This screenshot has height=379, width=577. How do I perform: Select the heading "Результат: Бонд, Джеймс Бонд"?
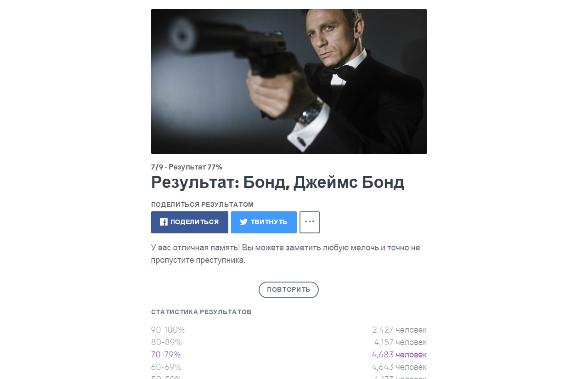coord(277,183)
